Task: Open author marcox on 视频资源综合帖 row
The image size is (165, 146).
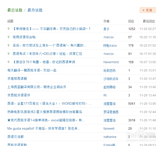Action: click(109, 37)
